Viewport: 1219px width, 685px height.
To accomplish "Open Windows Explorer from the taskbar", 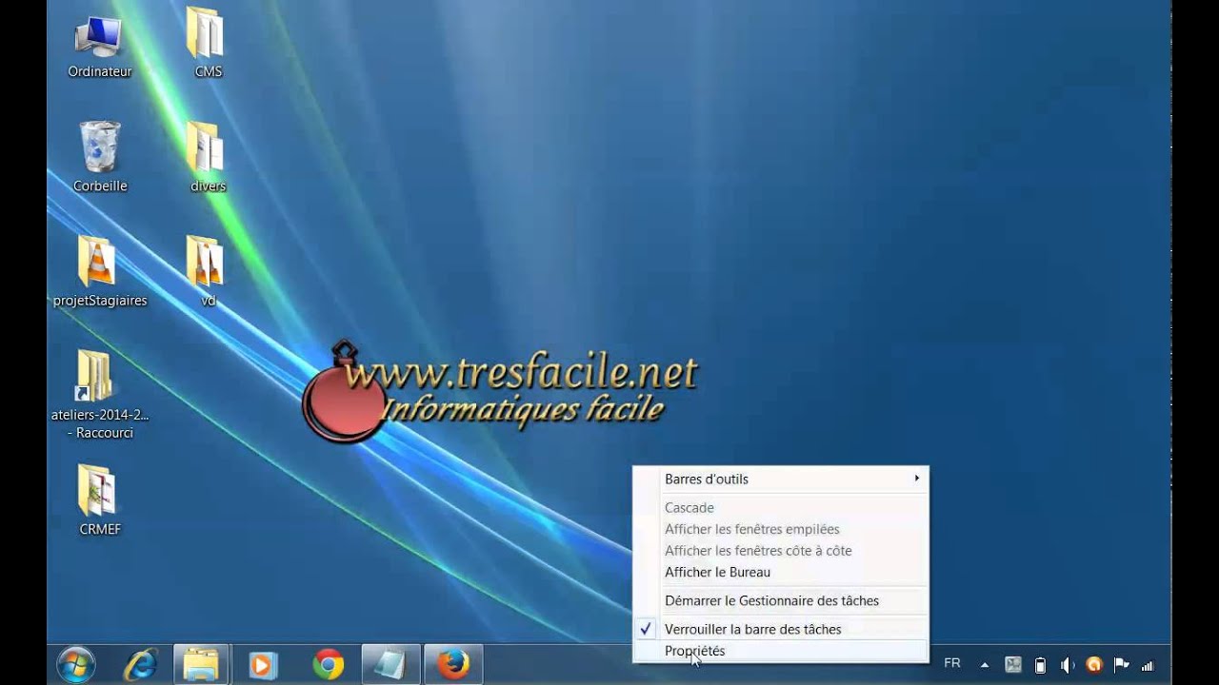I will pyautogui.click(x=201, y=664).
